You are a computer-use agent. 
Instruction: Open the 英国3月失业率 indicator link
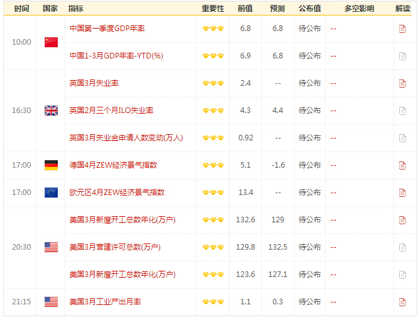pos(94,83)
